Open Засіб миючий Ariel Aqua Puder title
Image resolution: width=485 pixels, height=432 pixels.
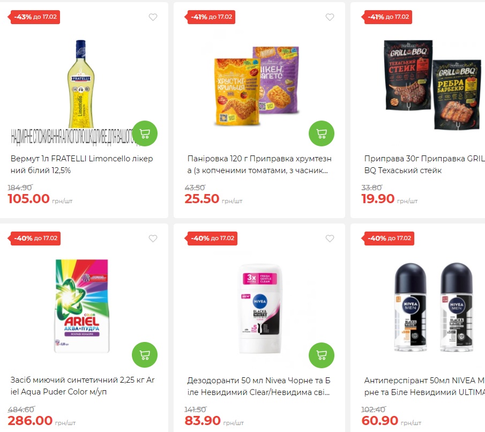click(x=83, y=385)
